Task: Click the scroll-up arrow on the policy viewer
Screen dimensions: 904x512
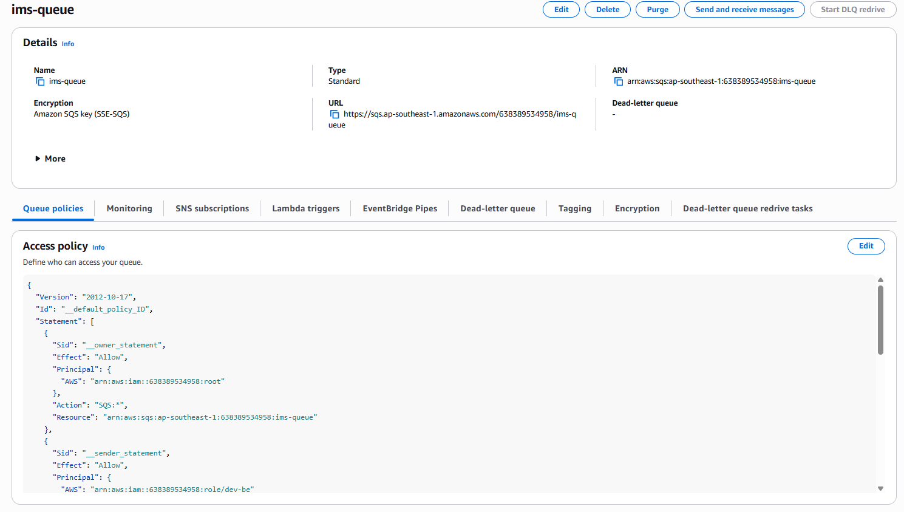Action: [880, 280]
